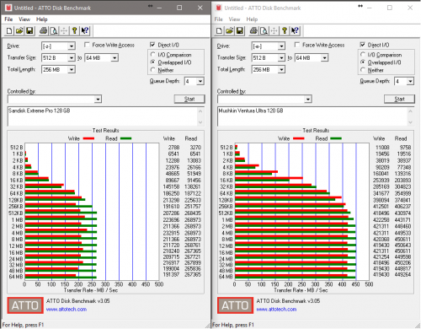
Task: Click app icon in left window title bar
Action: [x=8, y=8]
